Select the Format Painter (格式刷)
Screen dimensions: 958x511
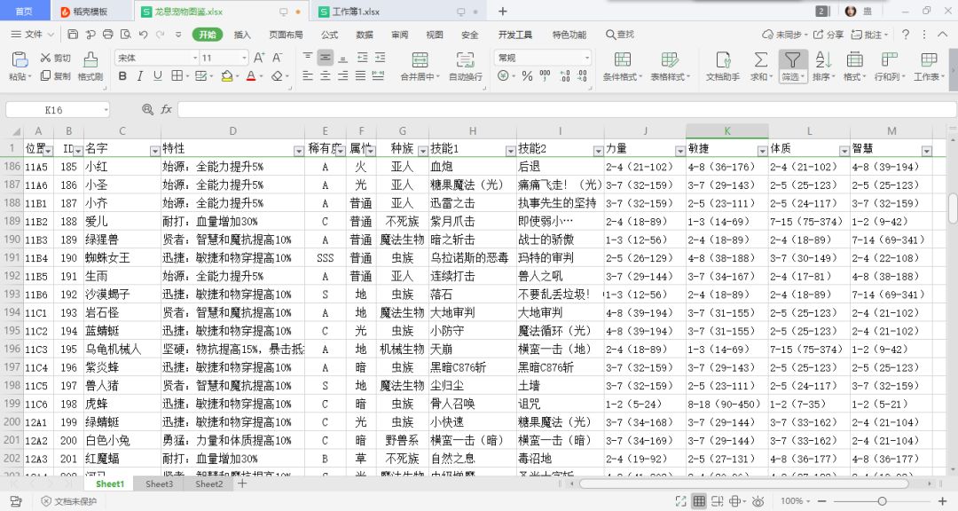(x=90, y=66)
